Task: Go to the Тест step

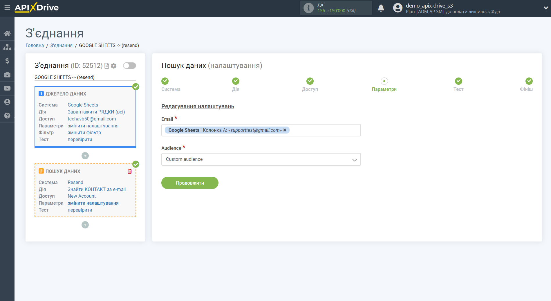Action: [x=458, y=81]
